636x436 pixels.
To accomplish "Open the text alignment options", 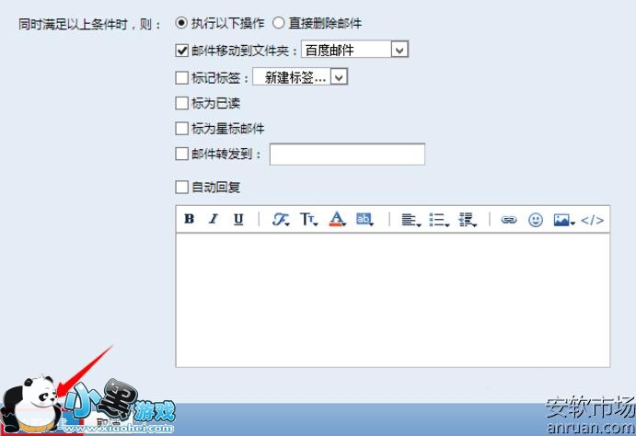I will tap(411, 220).
